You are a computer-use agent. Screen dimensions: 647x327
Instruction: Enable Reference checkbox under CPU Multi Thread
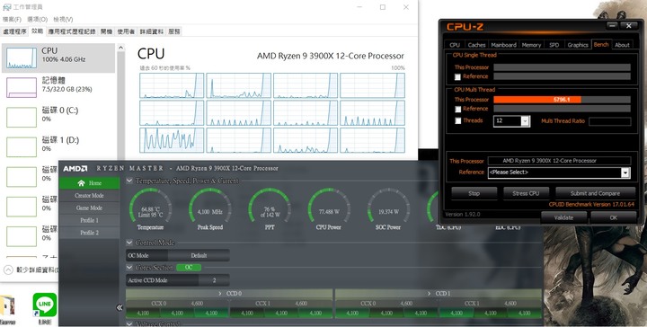pyautogui.click(x=457, y=110)
